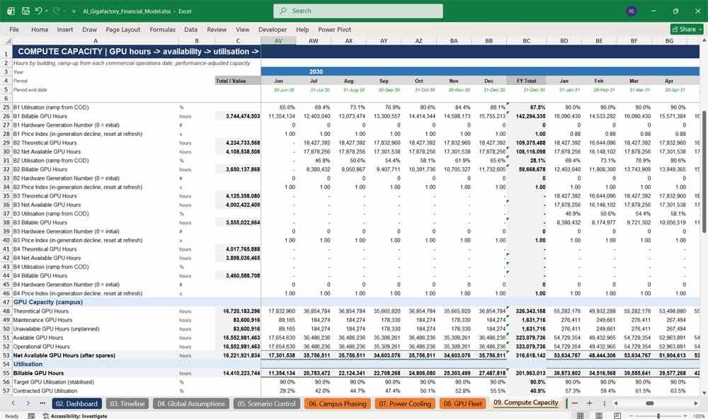This screenshot has height=419, width=708.
Task: Click the Search box in title bar
Action: click(x=358, y=11)
